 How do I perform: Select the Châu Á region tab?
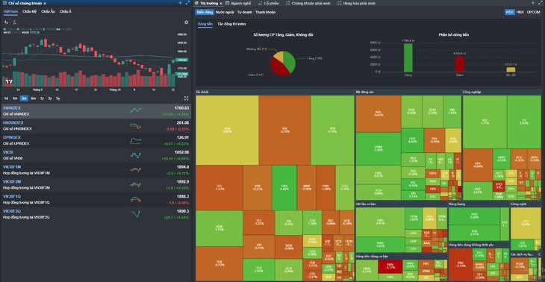[x=66, y=11]
